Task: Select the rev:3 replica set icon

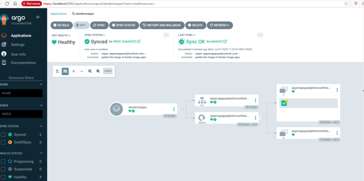Action: (283, 89)
